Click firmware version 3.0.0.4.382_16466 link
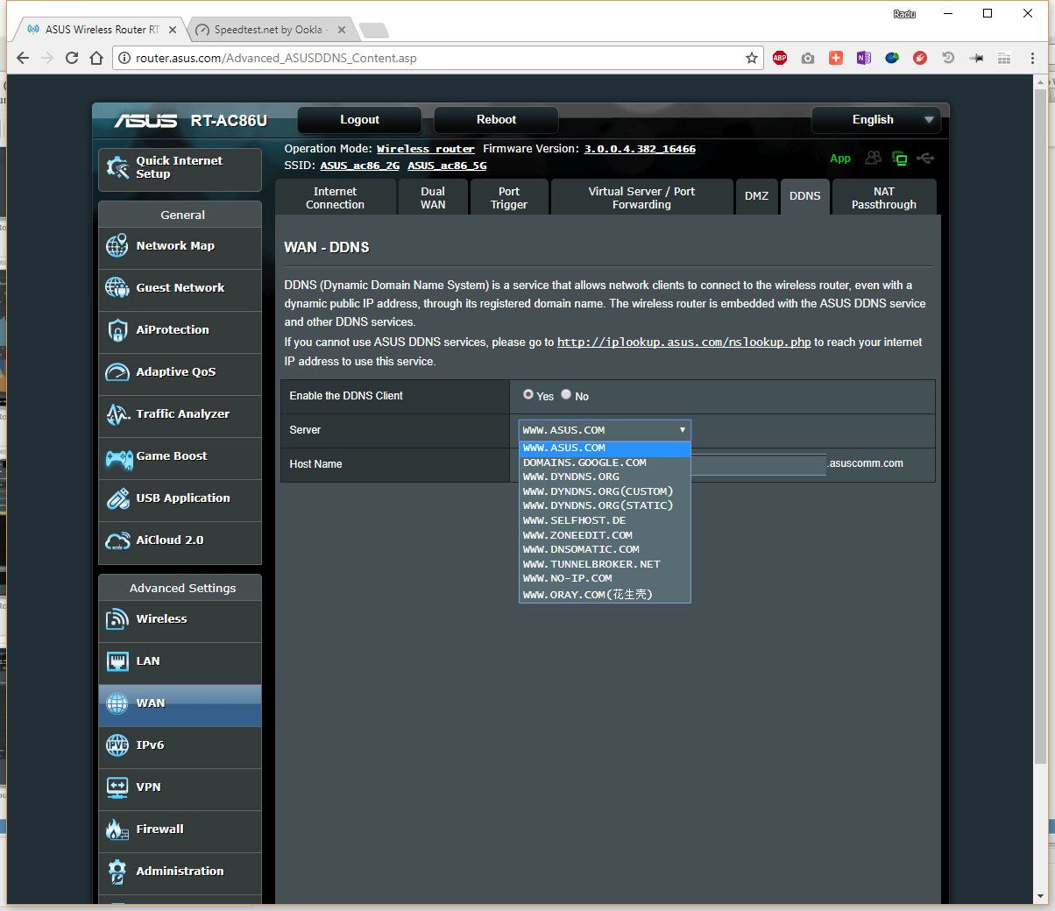Image resolution: width=1055 pixels, height=911 pixels. [x=640, y=149]
